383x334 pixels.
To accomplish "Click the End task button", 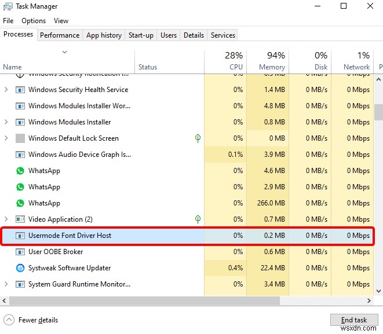I will coord(354,320).
